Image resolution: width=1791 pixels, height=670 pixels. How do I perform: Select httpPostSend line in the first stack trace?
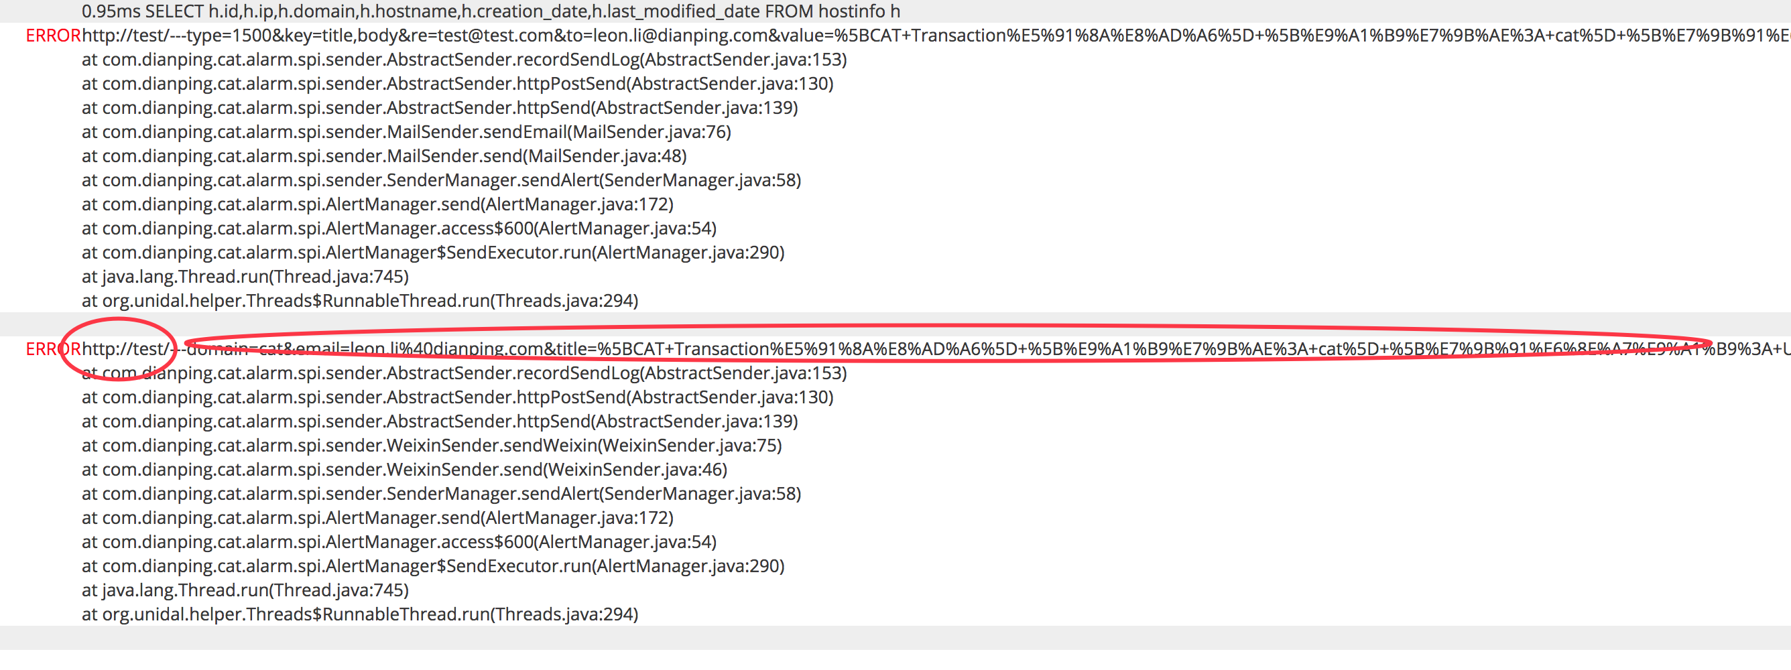(456, 84)
